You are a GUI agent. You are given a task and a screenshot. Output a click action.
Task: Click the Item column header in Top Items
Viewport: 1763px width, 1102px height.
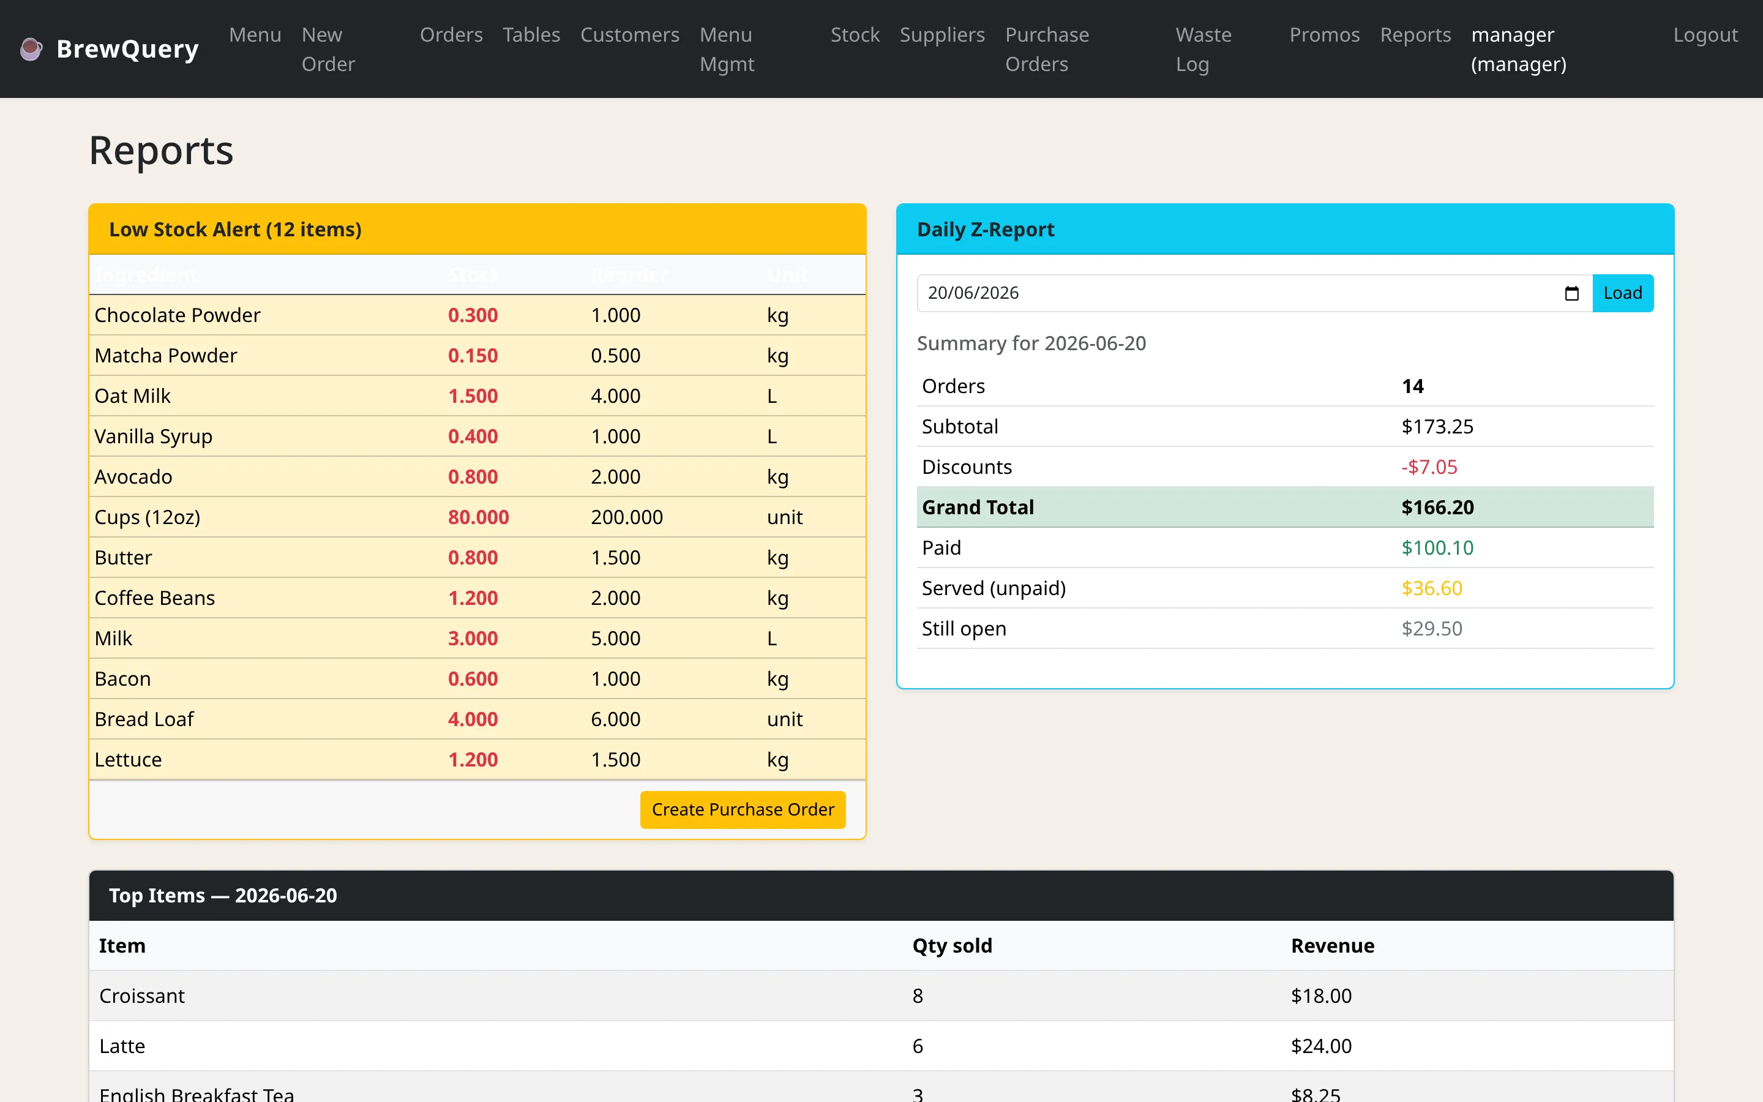(x=122, y=945)
